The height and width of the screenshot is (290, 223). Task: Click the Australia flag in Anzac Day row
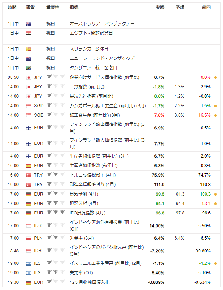(29, 24)
